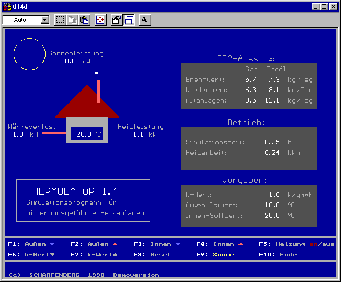Click the Copy toolbar icon

(73, 20)
